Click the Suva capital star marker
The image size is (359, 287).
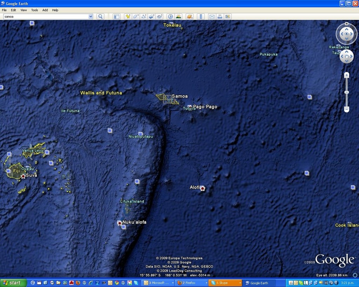[23, 177]
